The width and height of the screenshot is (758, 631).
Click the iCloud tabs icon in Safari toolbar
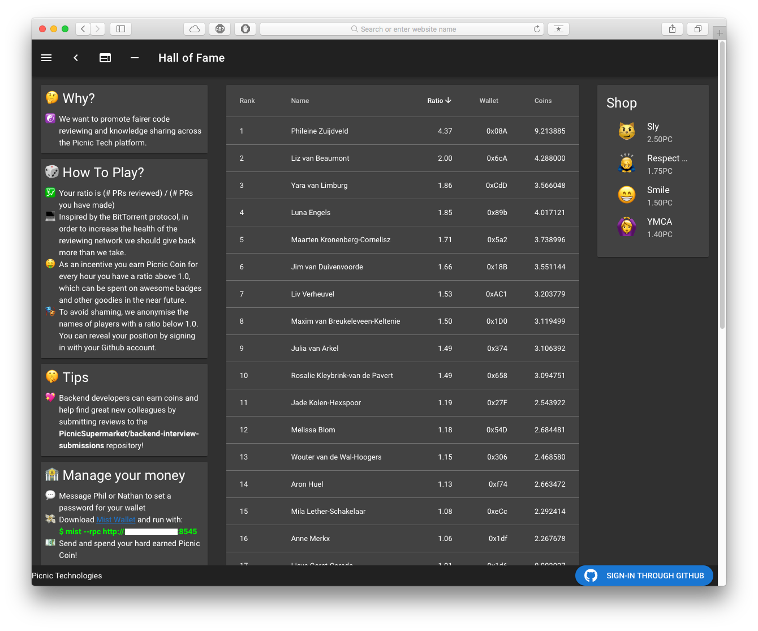pyautogui.click(x=194, y=29)
